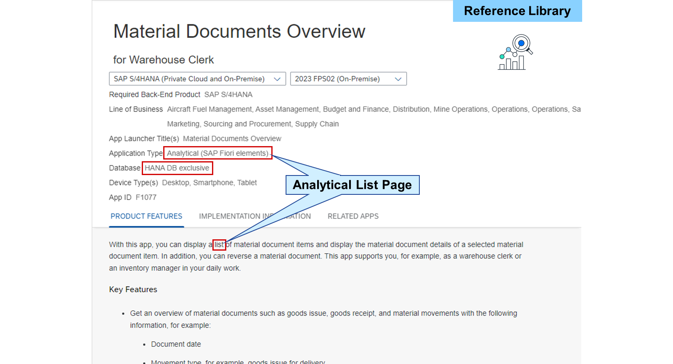Viewport: 673px width, 364px height.
Task: Click the 'Document date' bullet item
Action: click(x=176, y=344)
